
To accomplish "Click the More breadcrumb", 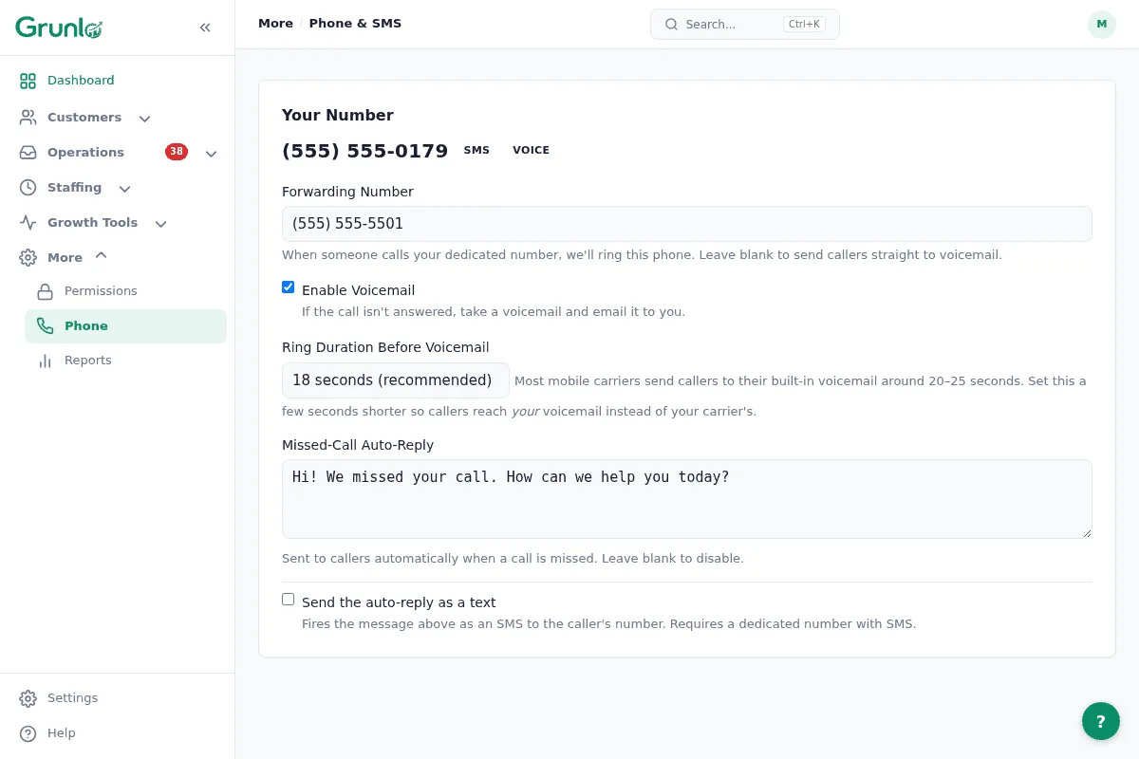I will (x=275, y=24).
